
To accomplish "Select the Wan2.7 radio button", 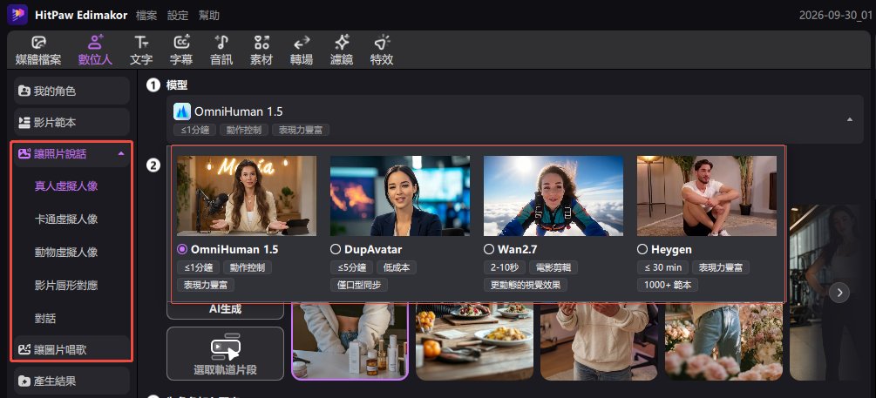I will (x=489, y=249).
